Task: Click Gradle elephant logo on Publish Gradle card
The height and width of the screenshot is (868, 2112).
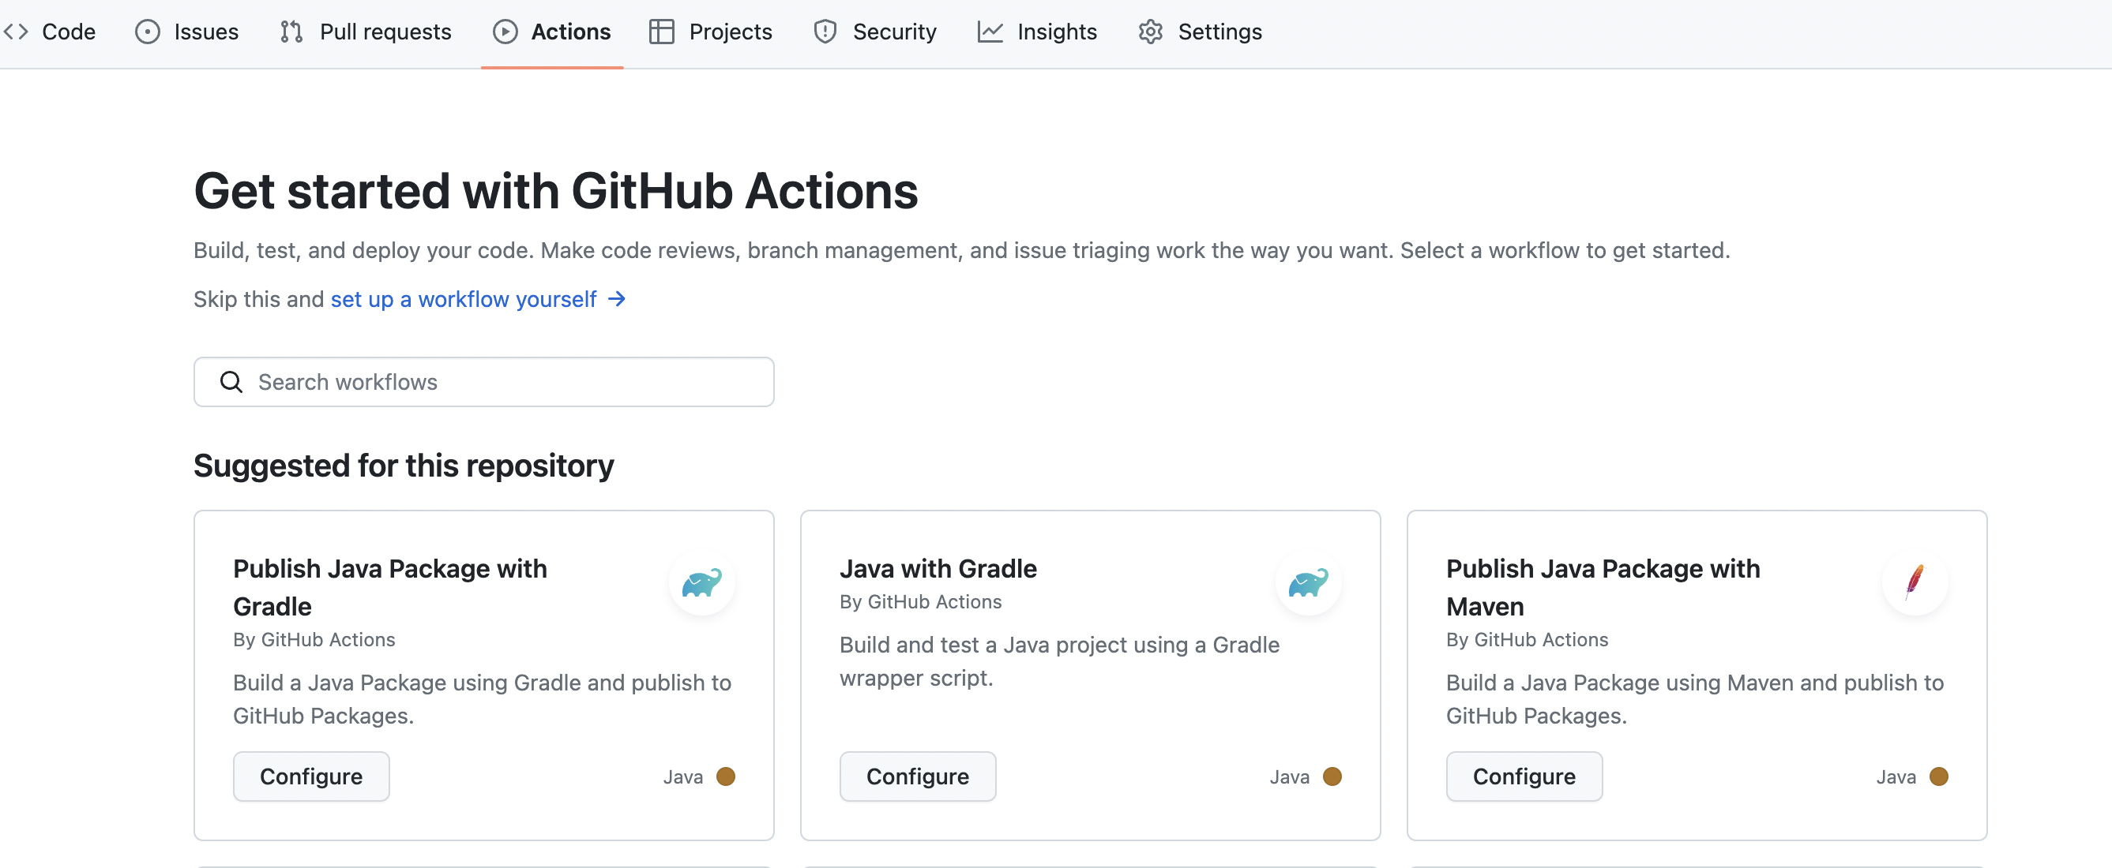Action: [701, 583]
